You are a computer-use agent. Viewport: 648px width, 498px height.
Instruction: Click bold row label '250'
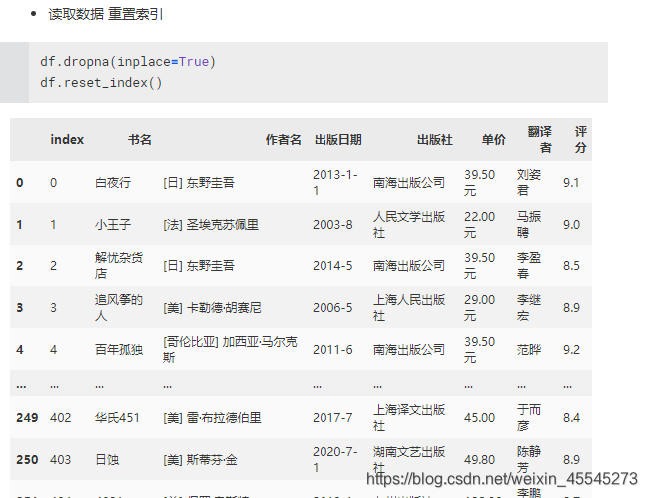(27, 460)
